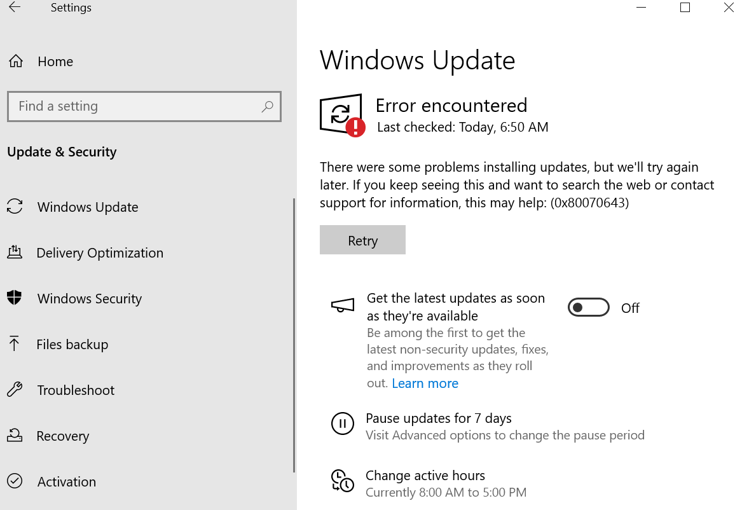Click the 'Off' label next to toggle
This screenshot has height=510, width=735.
(x=630, y=308)
